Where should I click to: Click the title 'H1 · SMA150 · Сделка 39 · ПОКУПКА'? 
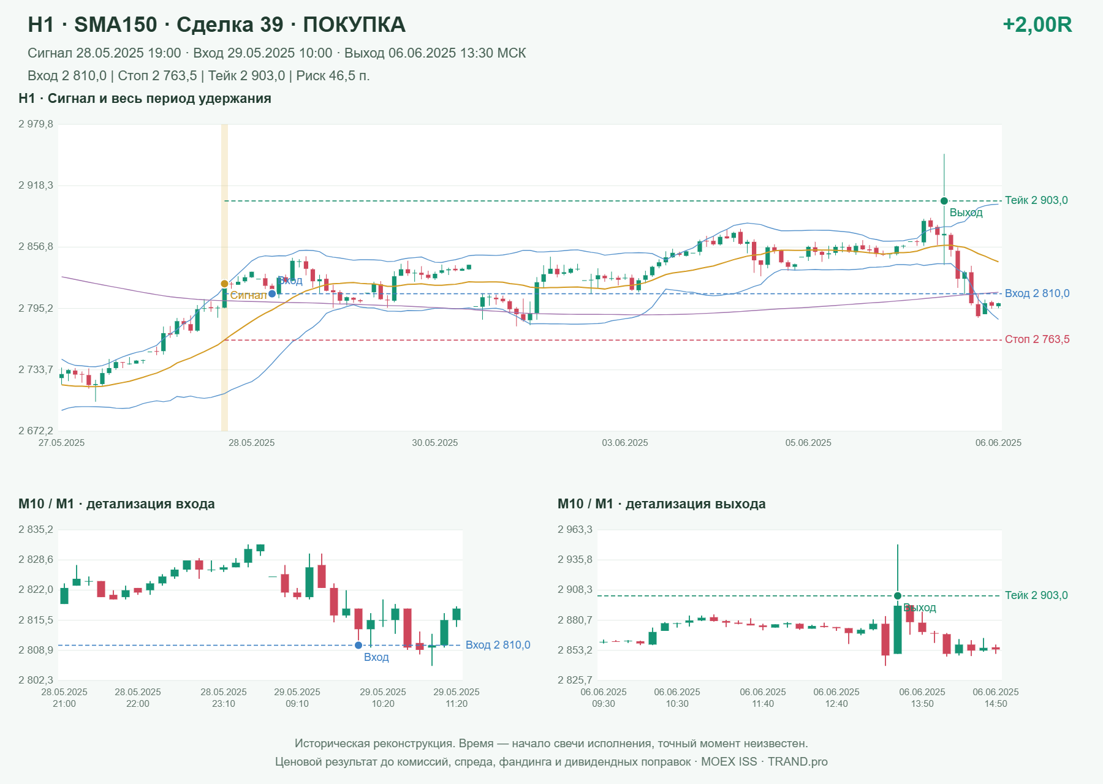[216, 24]
